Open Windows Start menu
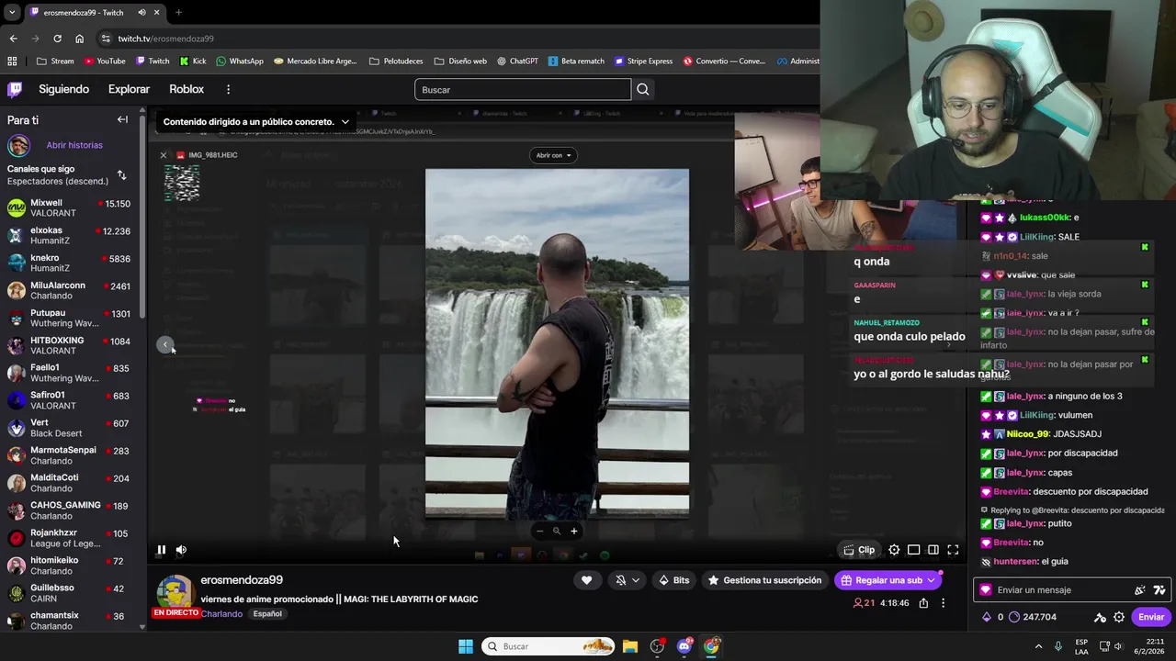1176x661 pixels. [466, 646]
